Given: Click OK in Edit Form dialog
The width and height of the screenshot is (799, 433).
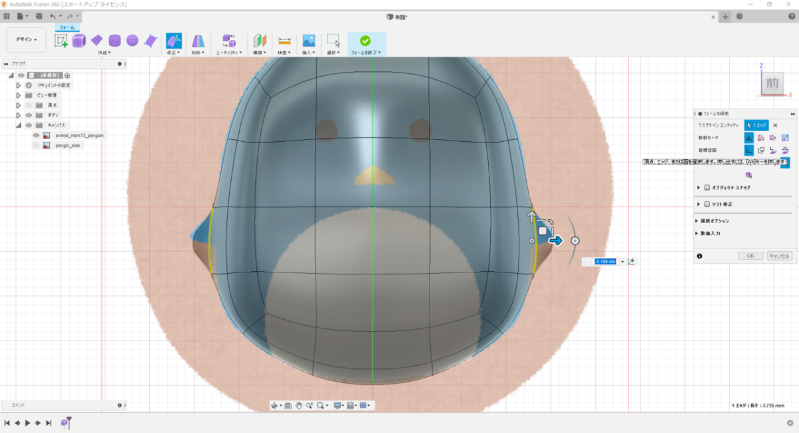Looking at the screenshot, I should tap(750, 256).
